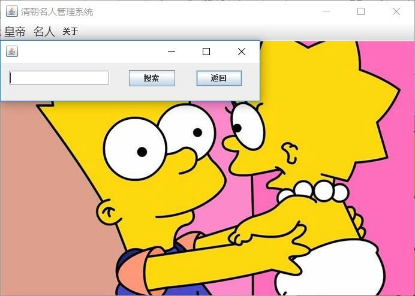The height and width of the screenshot is (296, 415).
Task: Maximize the search dialog window
Action: tap(206, 52)
